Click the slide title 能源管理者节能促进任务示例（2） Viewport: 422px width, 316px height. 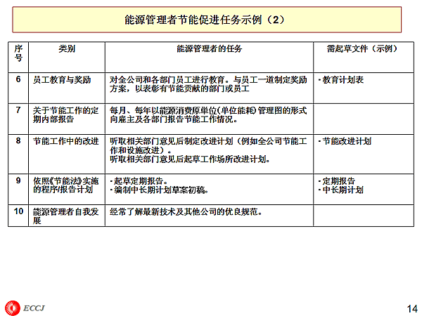[x=205, y=20]
